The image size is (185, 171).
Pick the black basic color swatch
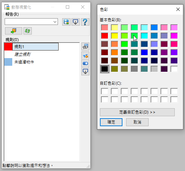tap(105, 69)
